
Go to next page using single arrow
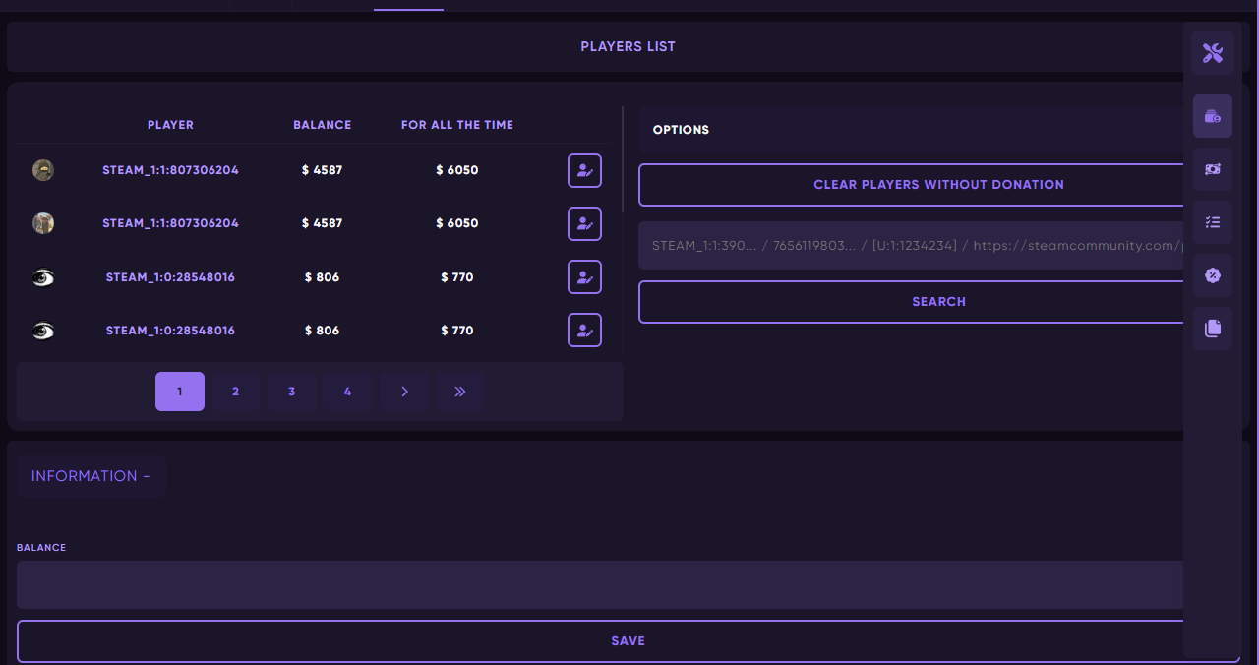tap(404, 392)
